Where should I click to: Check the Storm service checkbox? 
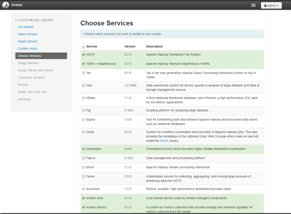(84, 167)
